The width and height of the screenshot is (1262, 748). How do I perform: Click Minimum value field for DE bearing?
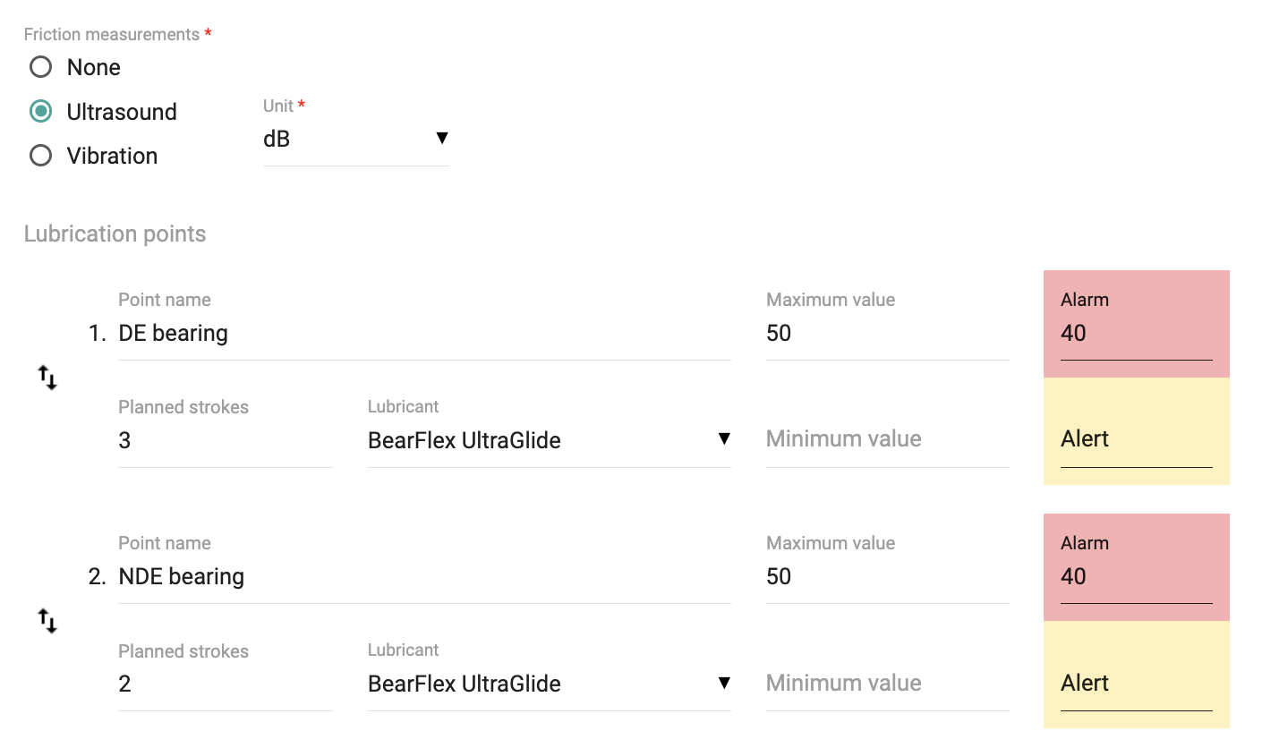(888, 439)
